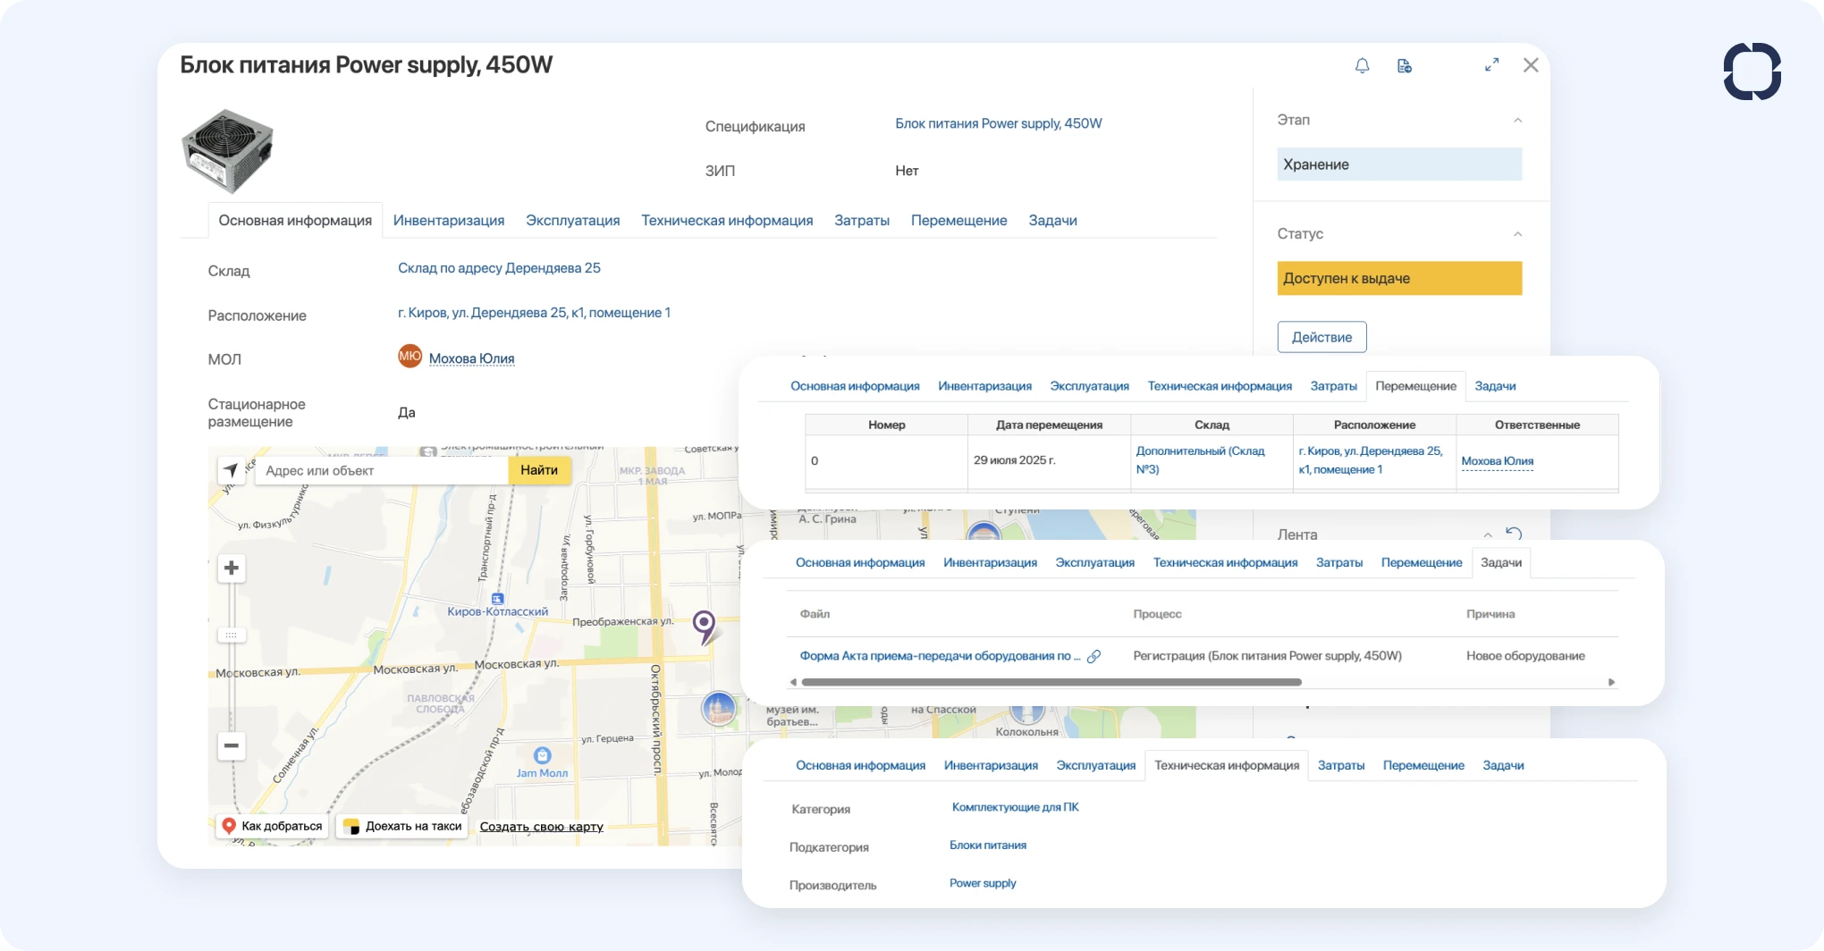Zoom out the map with minus button
This screenshot has width=1824, height=951.
click(x=232, y=745)
